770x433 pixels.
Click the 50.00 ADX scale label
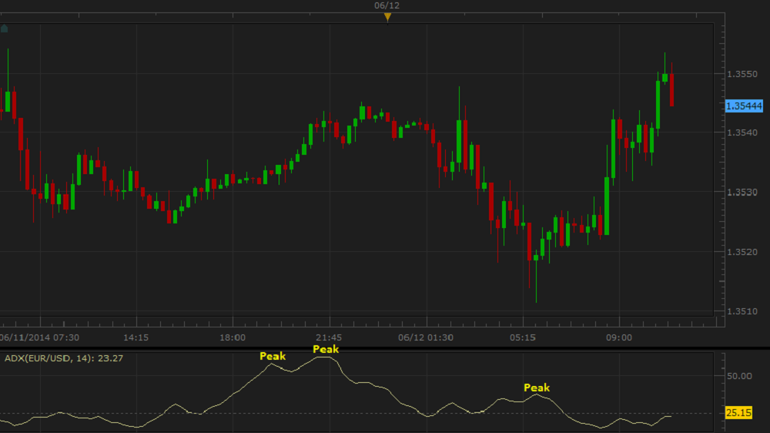[x=739, y=376]
